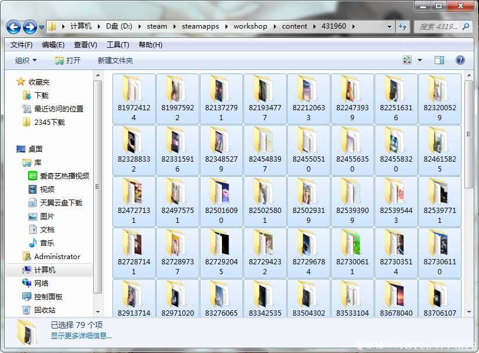
Task: Click the 打开 toolbar button
Action: point(68,60)
